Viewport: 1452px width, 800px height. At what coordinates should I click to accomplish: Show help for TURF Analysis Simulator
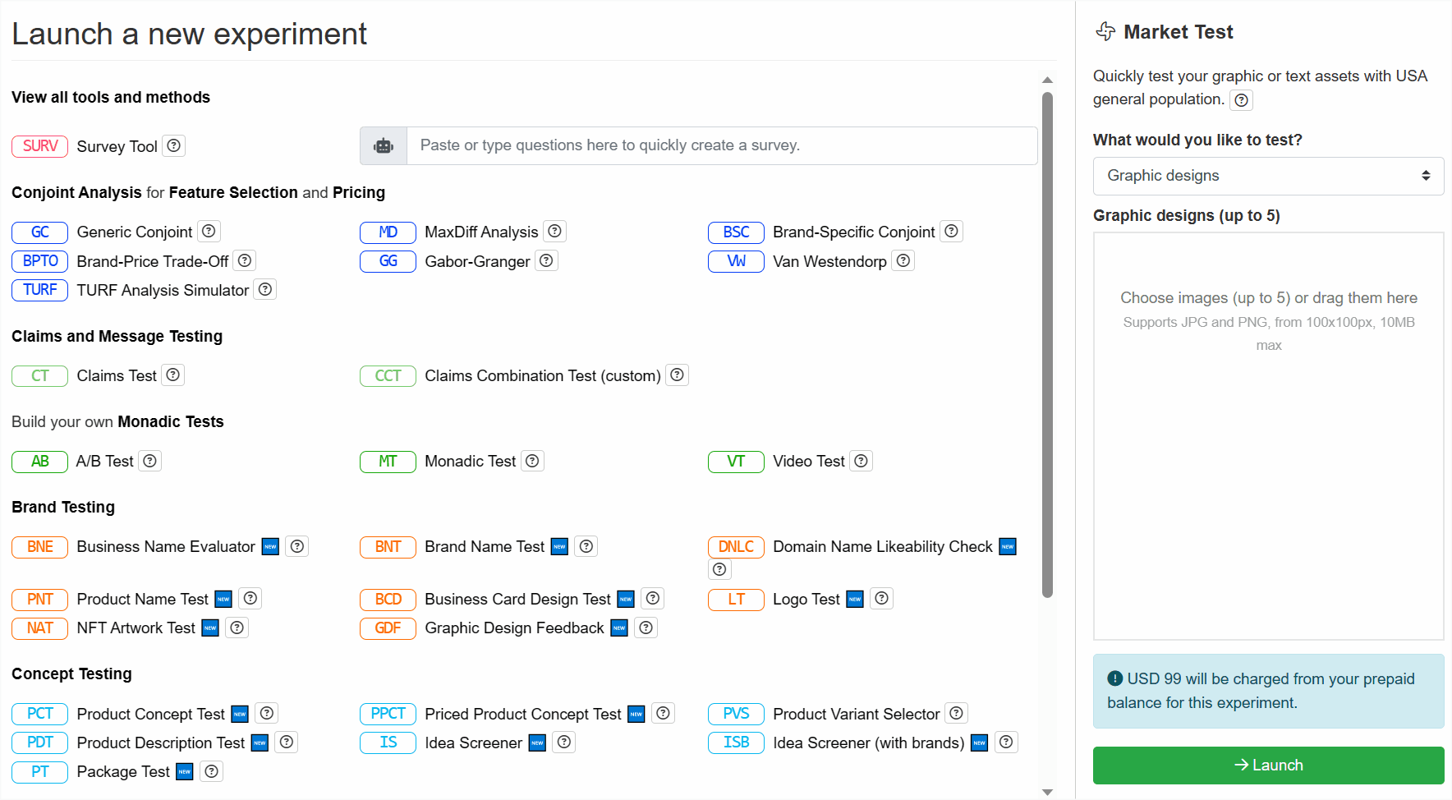point(265,289)
